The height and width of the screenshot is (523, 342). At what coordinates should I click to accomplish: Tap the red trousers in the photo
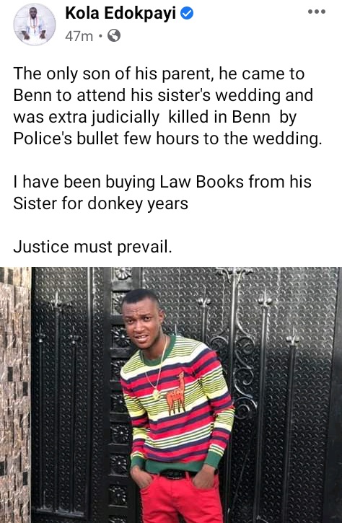pyautogui.click(x=181, y=497)
